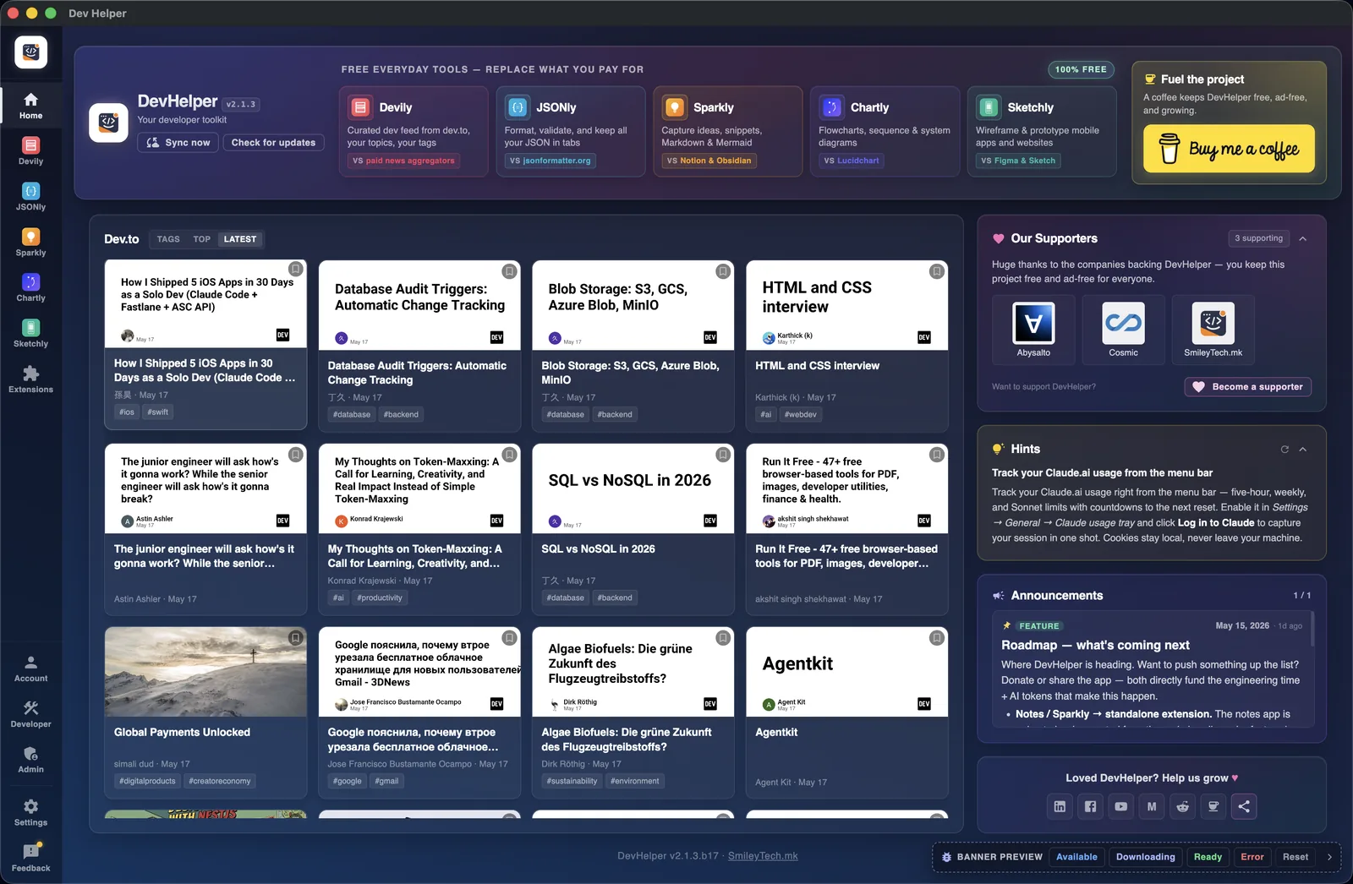Open the Account section
1353x884 pixels.
point(30,668)
